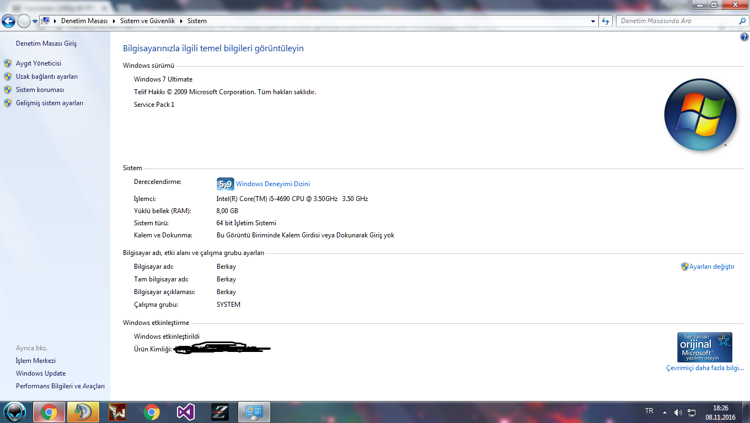Open the TeamSpeak headset taskbar icon
This screenshot has height=423, width=750.
tap(83, 412)
